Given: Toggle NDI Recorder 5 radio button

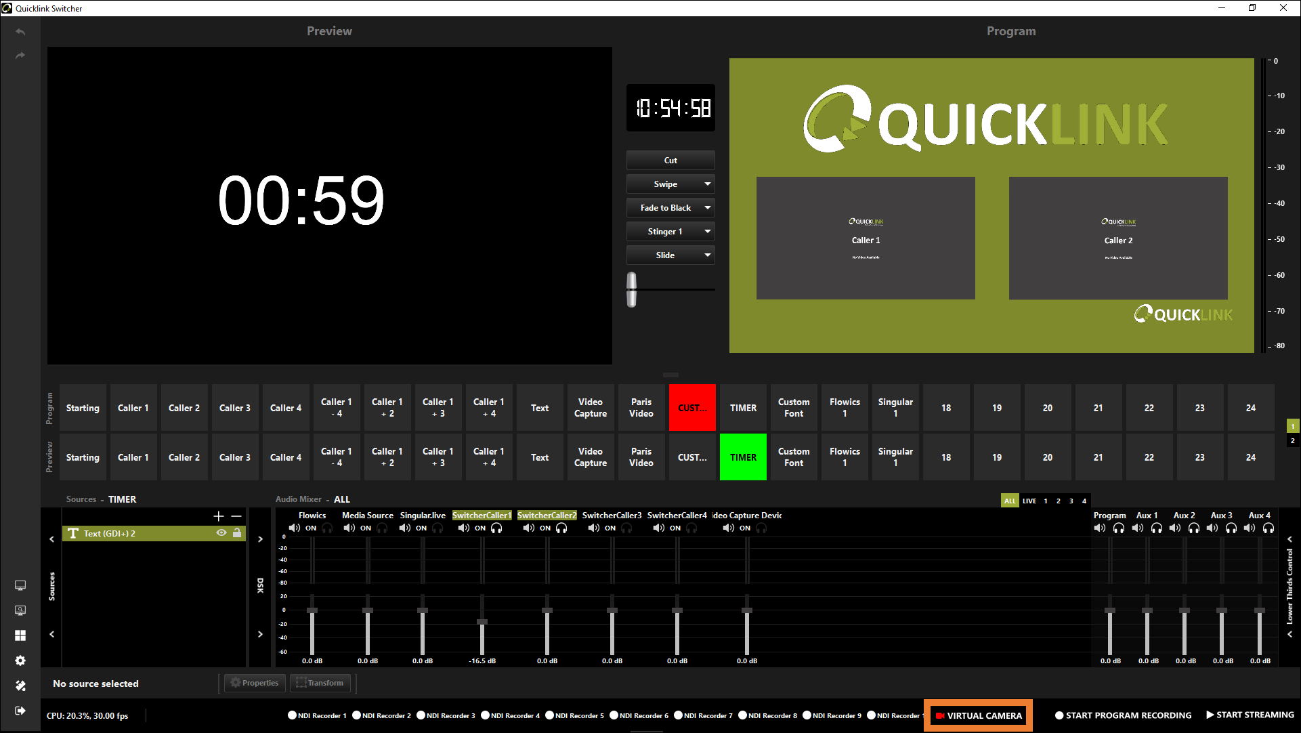Looking at the screenshot, I should [550, 715].
